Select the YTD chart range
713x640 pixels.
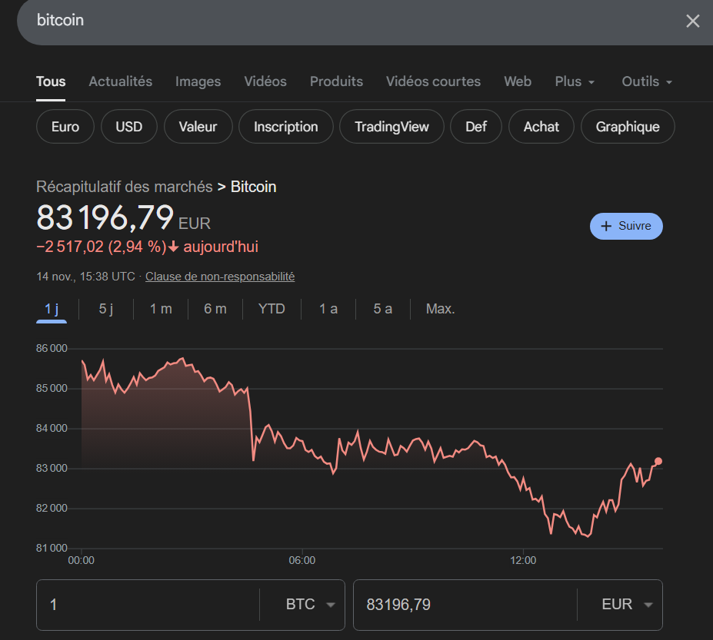coord(272,309)
